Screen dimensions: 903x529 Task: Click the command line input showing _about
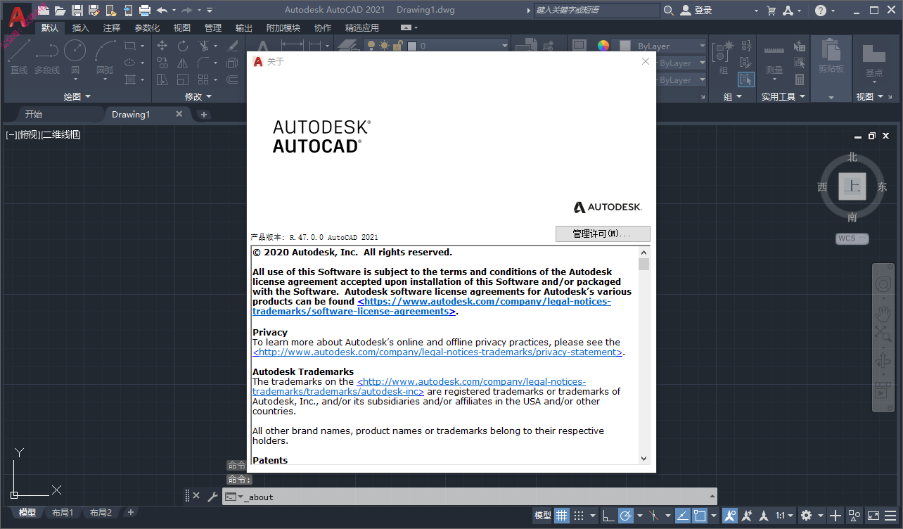(x=470, y=497)
